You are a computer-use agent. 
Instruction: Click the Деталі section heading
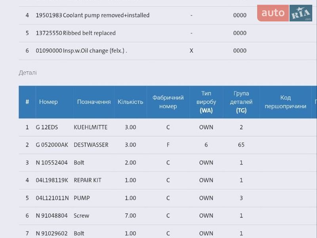(x=28, y=73)
